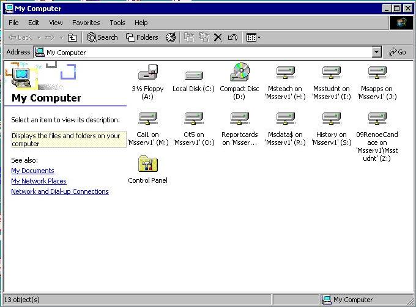This screenshot has height=307, width=416.
Task: Select the 09RenoeCandace (Z:) network drive
Action: 377,118
